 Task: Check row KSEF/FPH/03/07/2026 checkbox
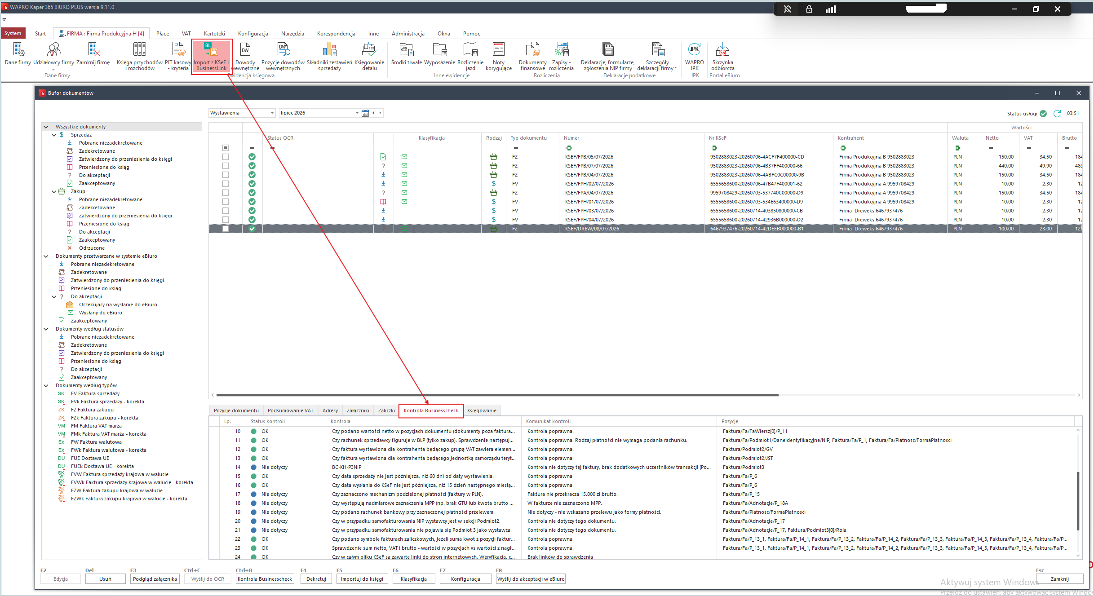pos(226,211)
